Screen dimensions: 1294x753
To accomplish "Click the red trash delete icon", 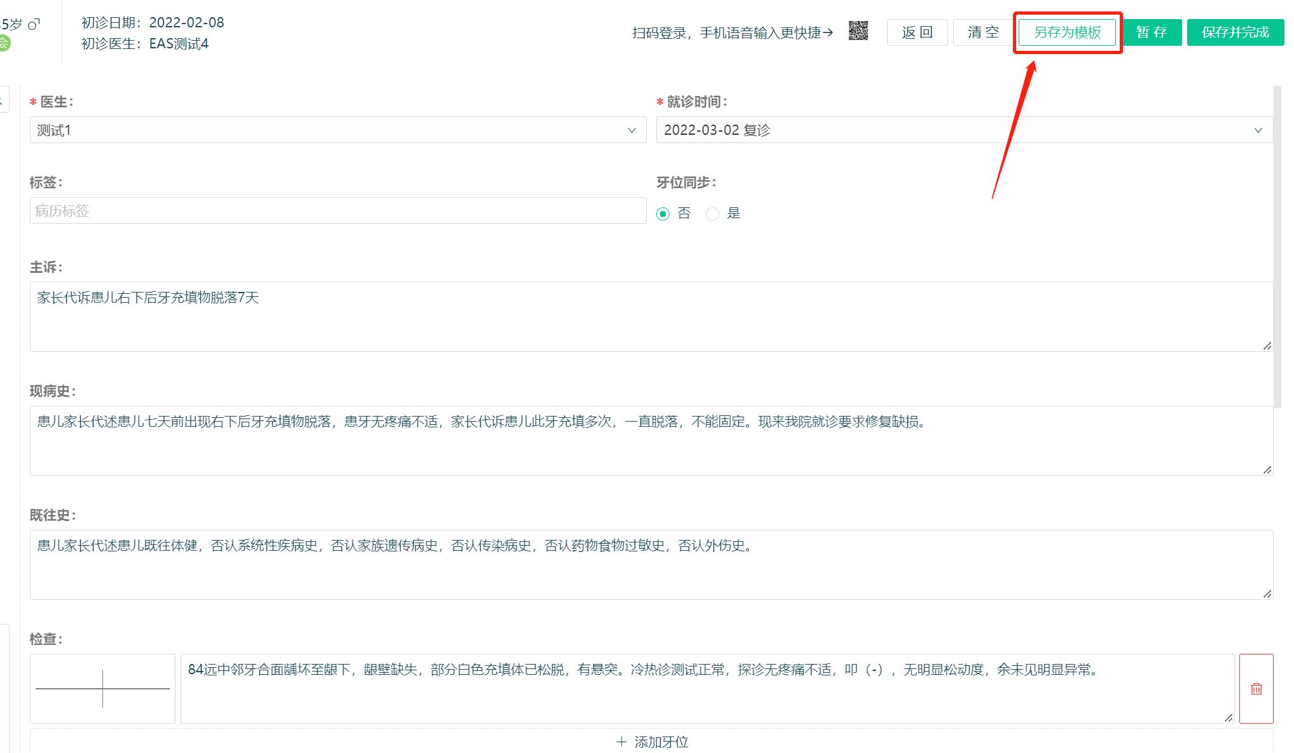I will 1256,689.
